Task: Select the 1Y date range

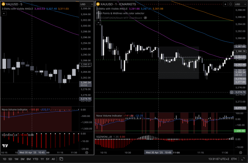Action: [x=42, y=159]
